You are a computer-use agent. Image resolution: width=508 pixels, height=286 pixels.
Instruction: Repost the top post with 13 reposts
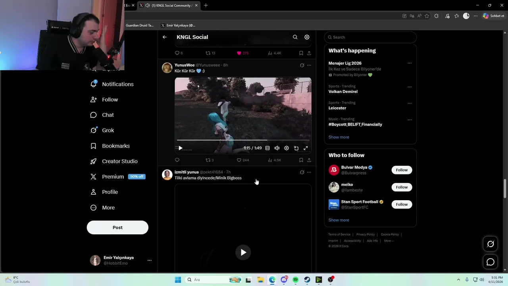210,53
